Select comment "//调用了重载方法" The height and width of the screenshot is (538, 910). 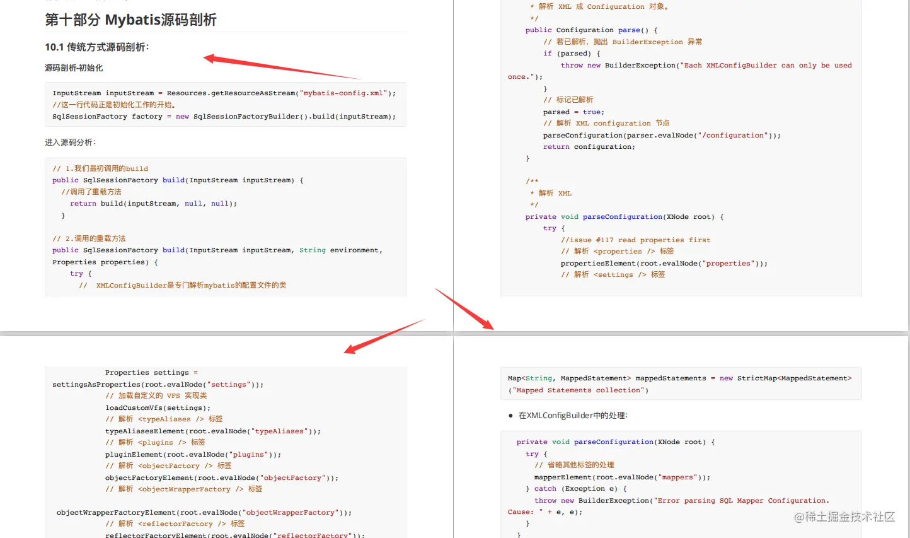(91, 192)
